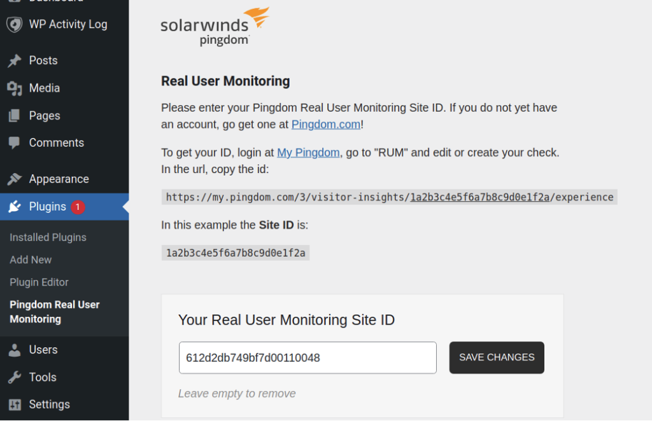Click the red Plugins update badge
The image size is (652, 421).
[x=78, y=207]
